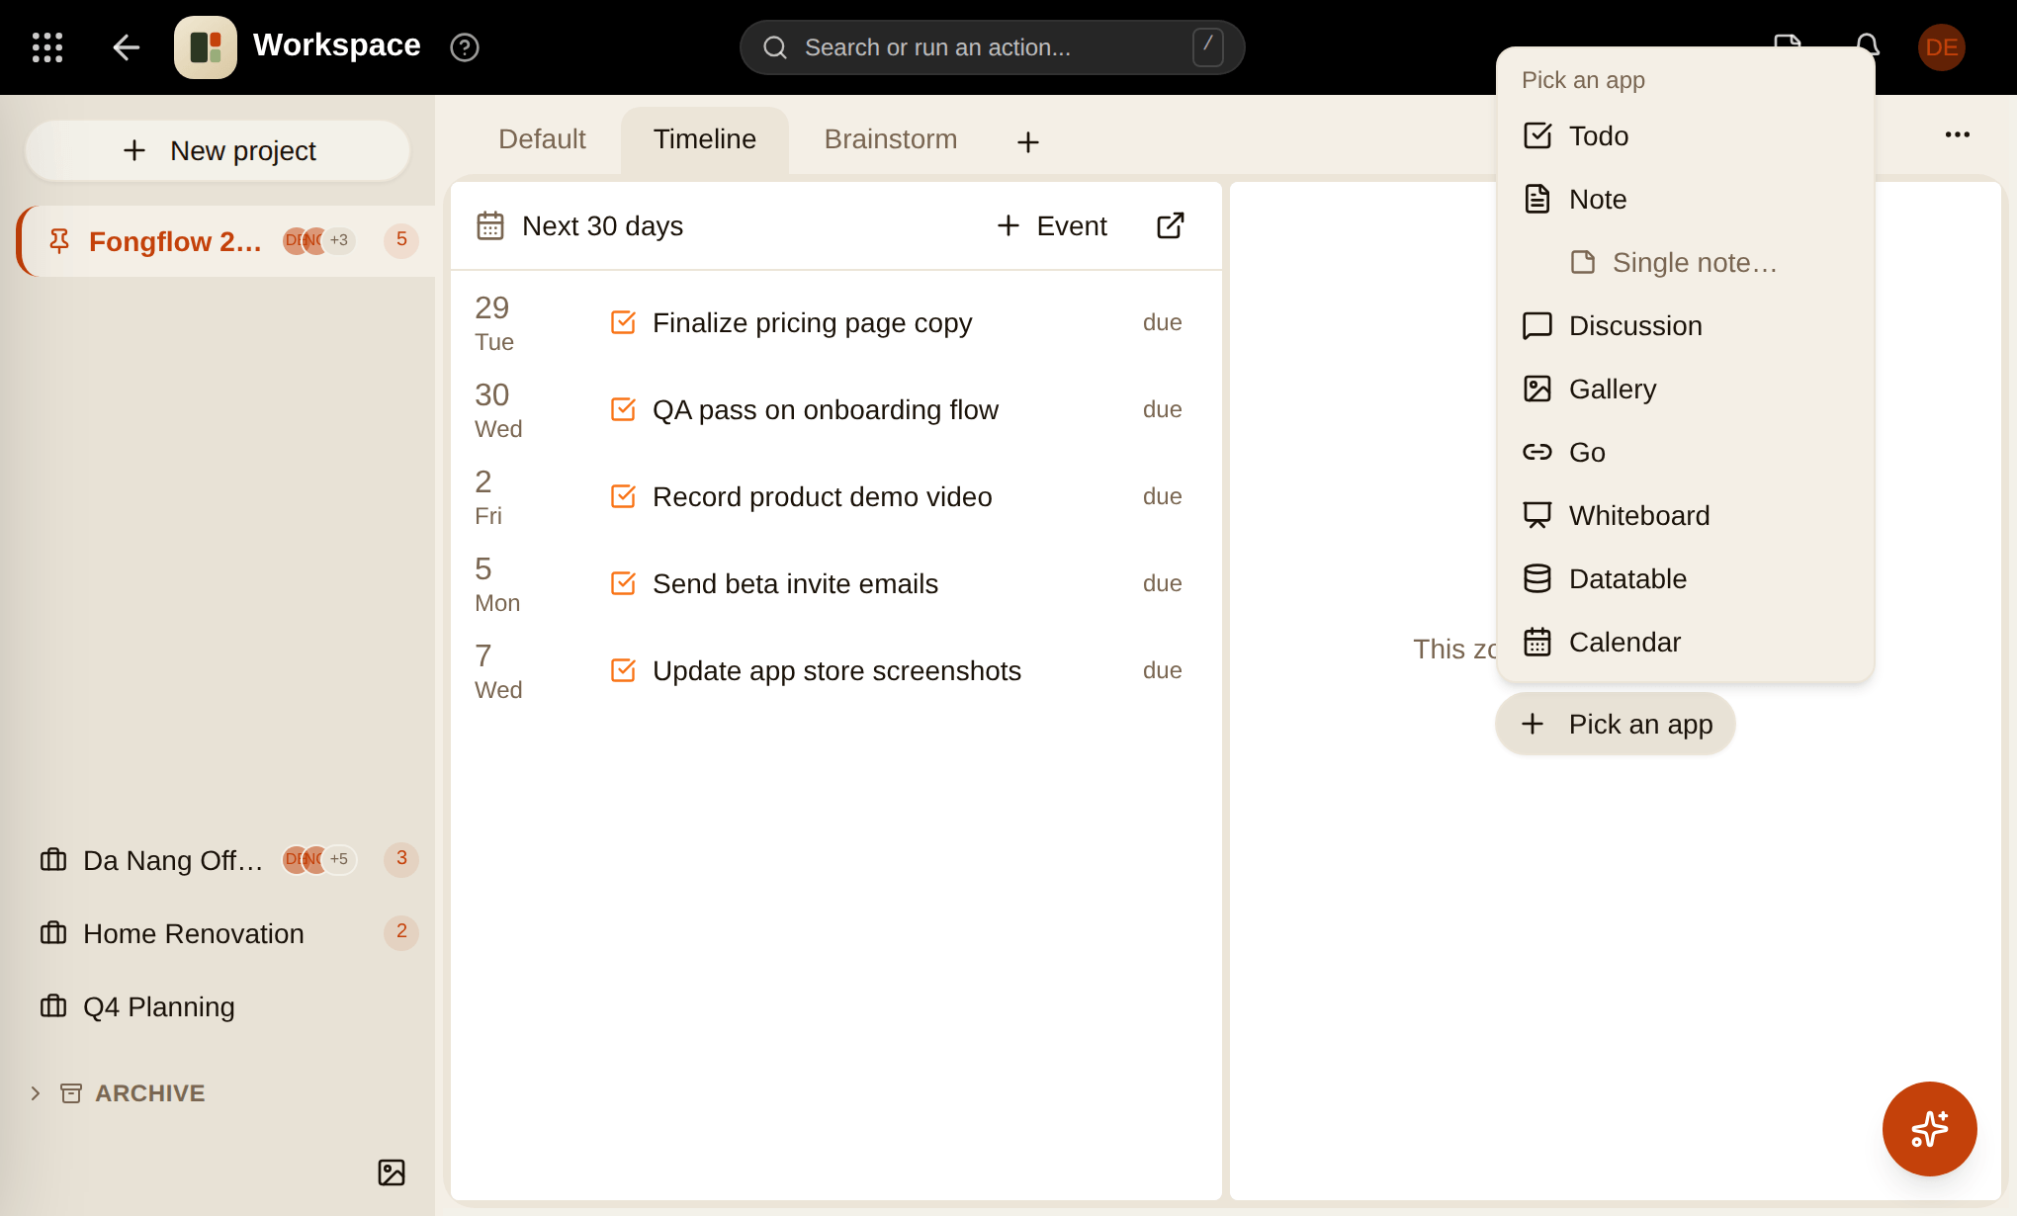Pick Datatable from the app list

tap(1686, 578)
